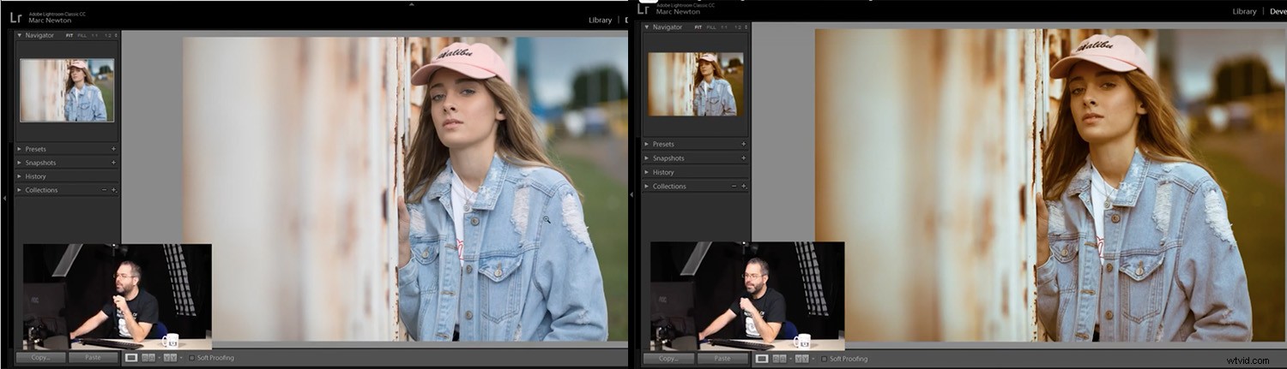The image size is (1287, 369).
Task: Add a new preset in the right window
Action: click(743, 144)
